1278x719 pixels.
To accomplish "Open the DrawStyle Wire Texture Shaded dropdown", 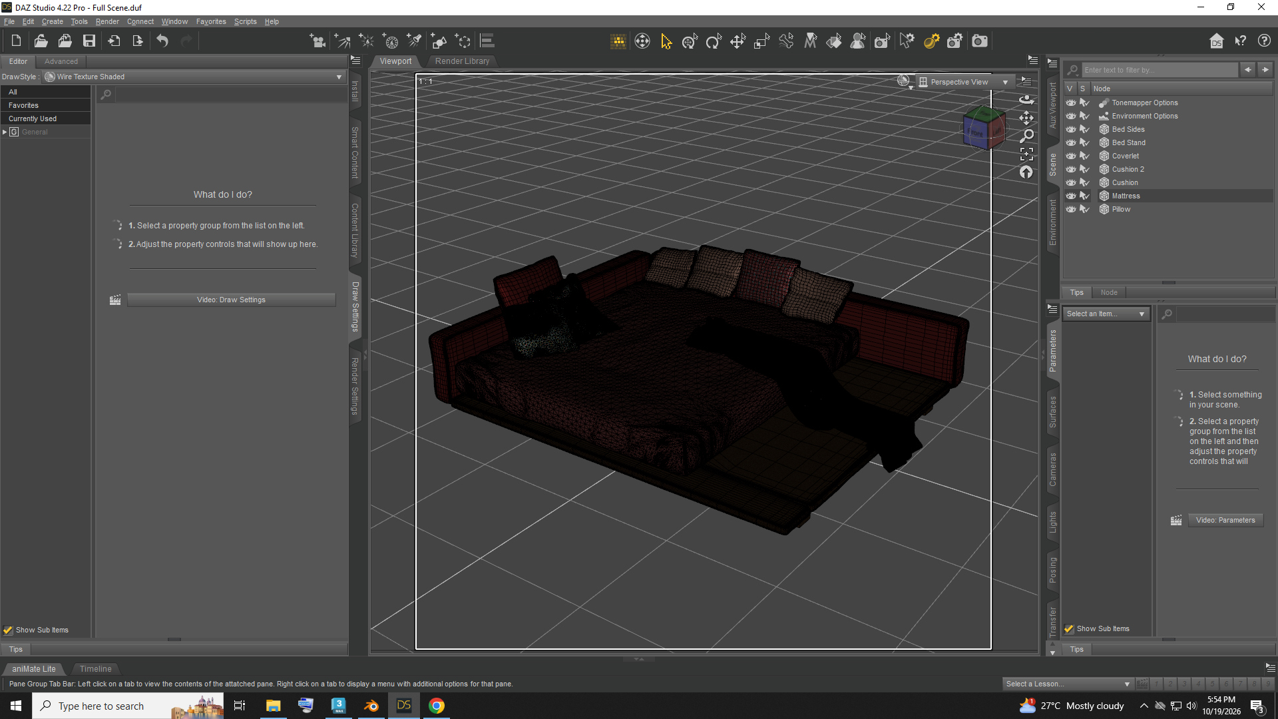I will point(194,77).
